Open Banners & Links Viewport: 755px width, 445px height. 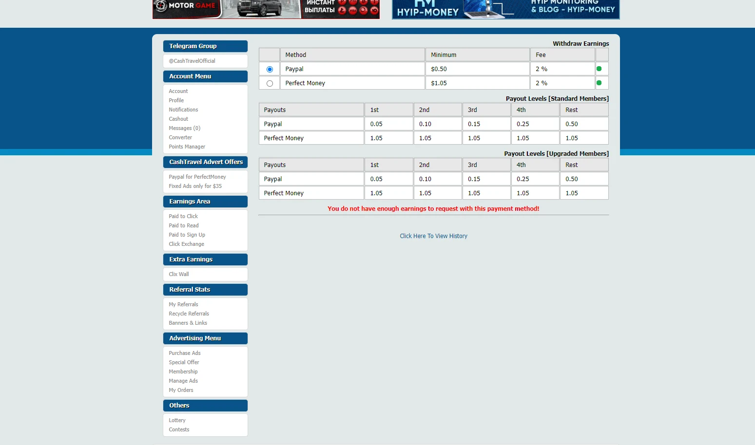[188, 323]
